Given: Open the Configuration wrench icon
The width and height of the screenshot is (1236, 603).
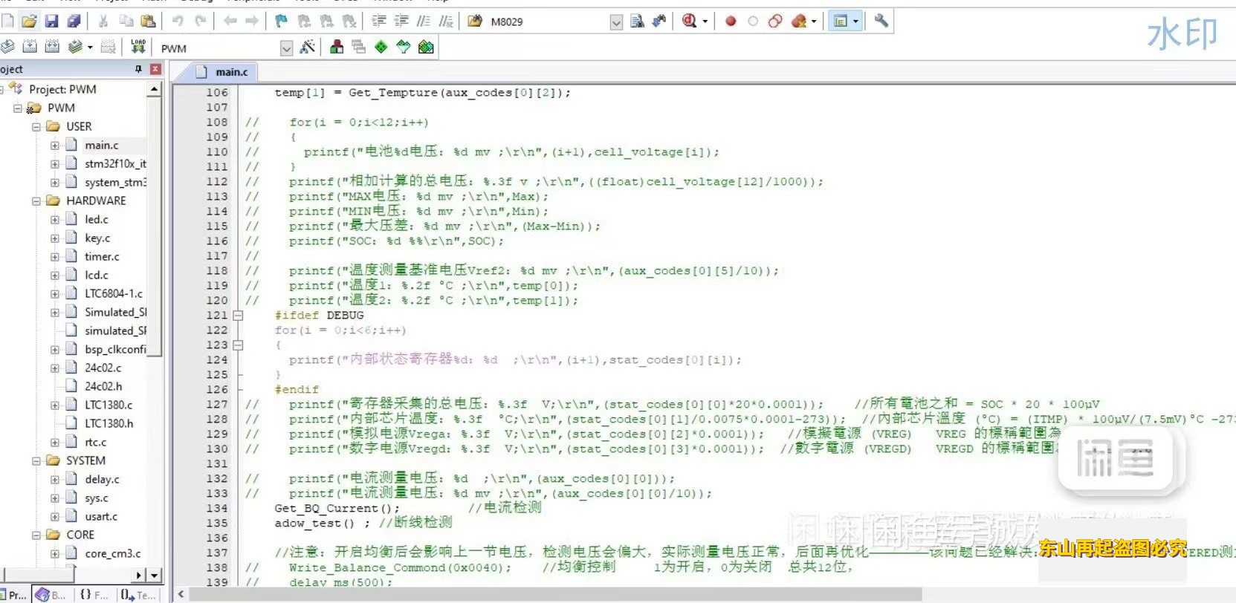Looking at the screenshot, I should pos(881,21).
